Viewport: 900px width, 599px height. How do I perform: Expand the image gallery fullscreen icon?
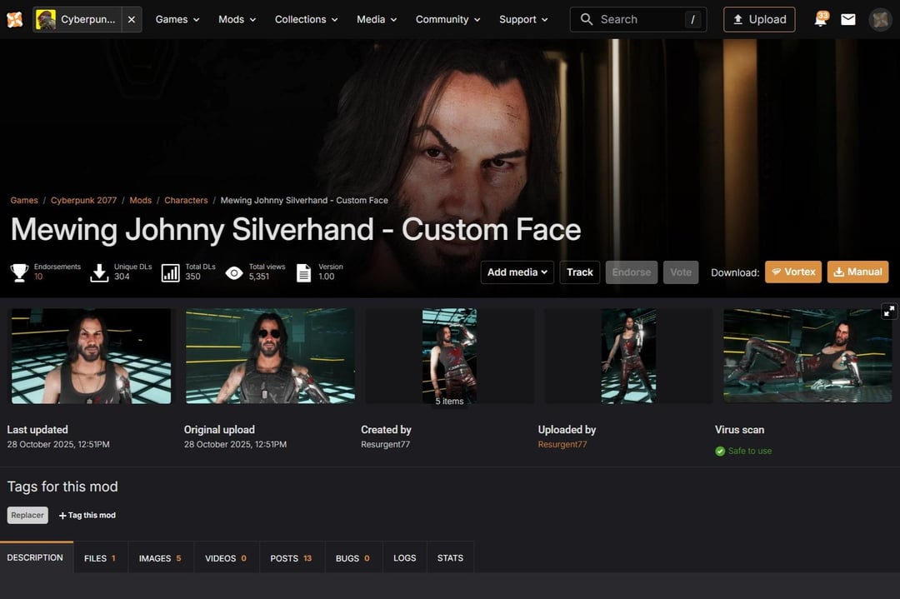tap(889, 311)
